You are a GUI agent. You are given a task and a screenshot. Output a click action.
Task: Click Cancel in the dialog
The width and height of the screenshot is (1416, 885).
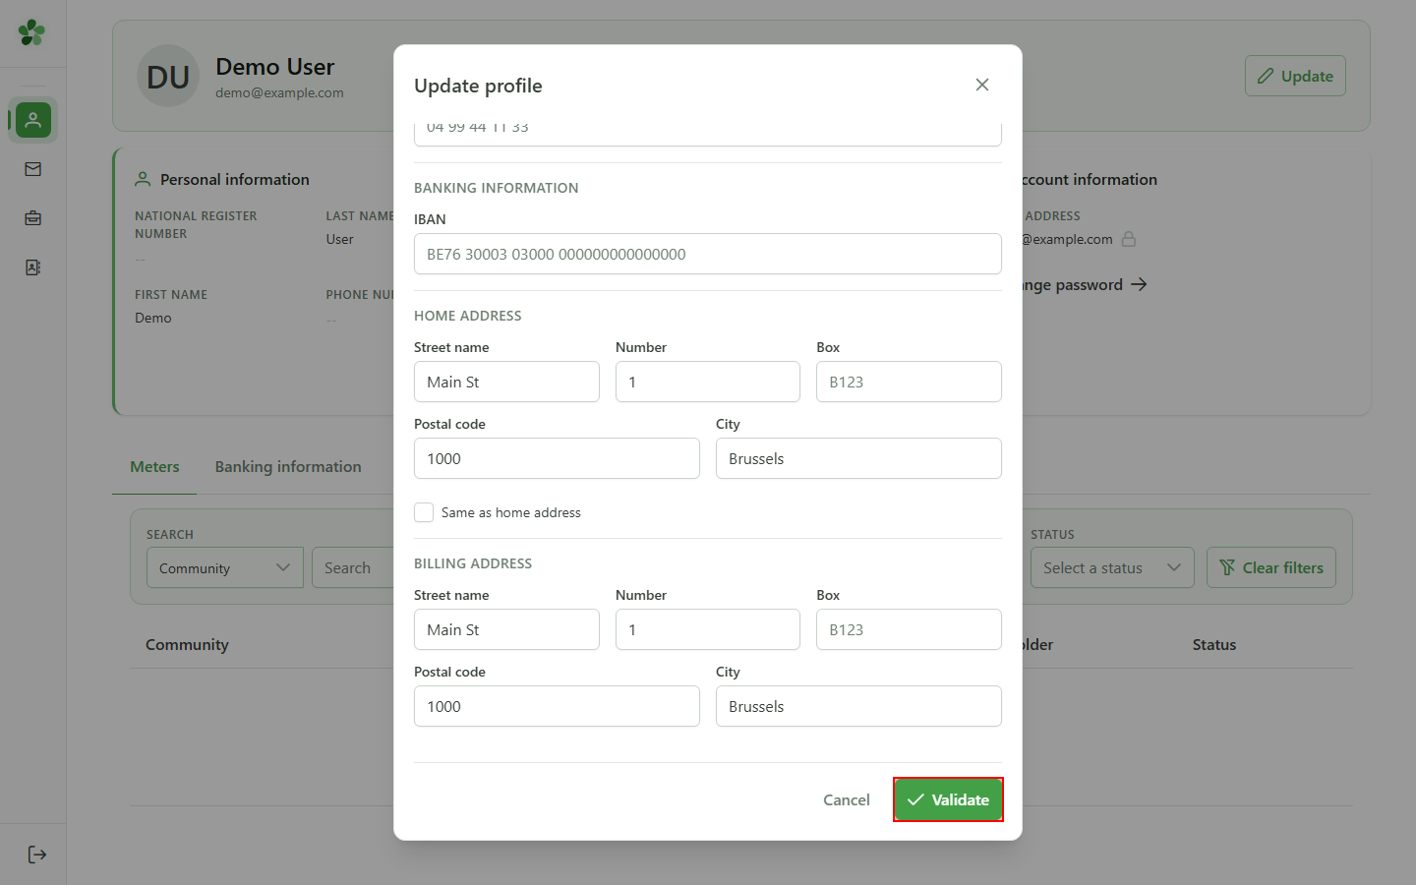click(847, 799)
